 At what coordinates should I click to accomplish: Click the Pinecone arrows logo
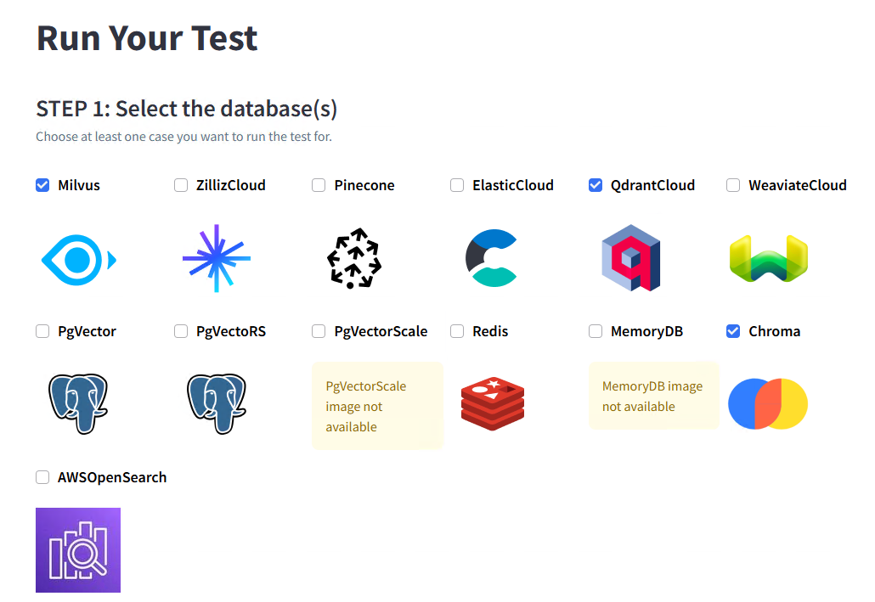tap(354, 258)
